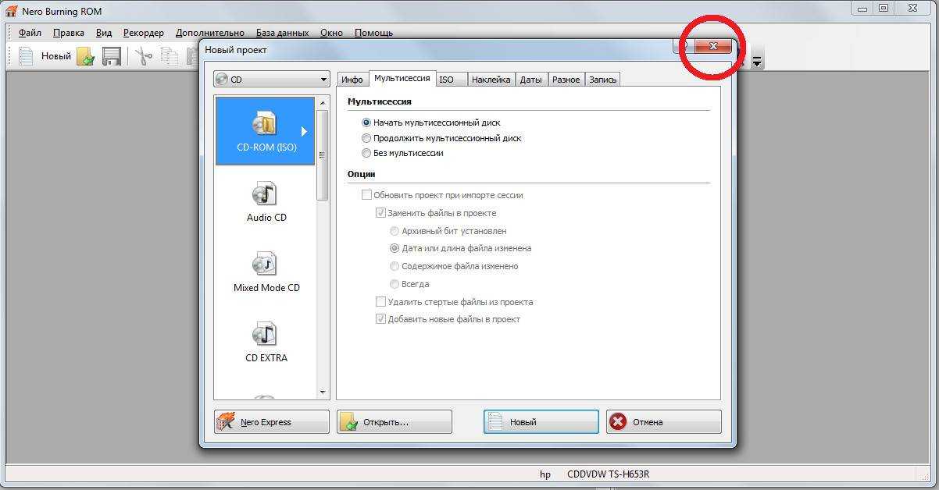Click the CDDVDW TS-H653R recorder status text
This screenshot has height=490, width=939.
(x=609, y=474)
